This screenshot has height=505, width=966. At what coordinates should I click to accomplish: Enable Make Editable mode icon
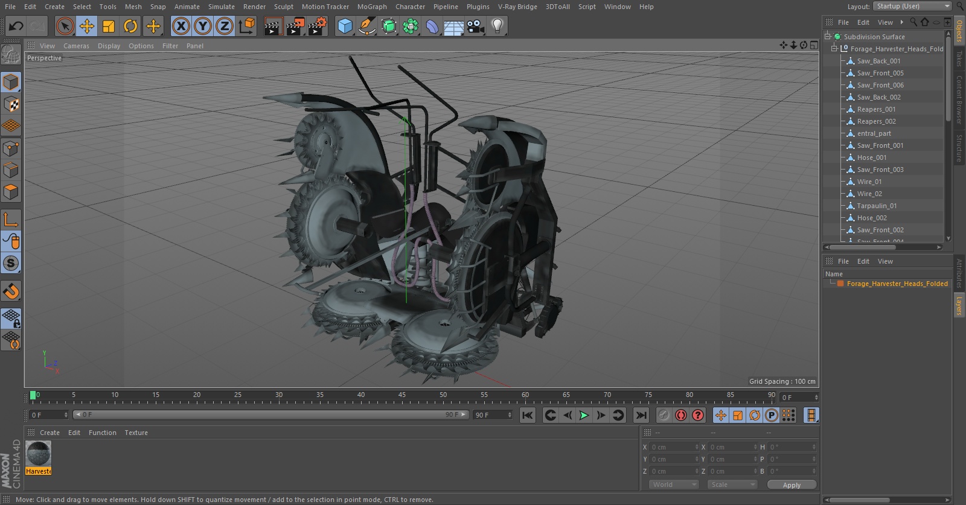11,56
